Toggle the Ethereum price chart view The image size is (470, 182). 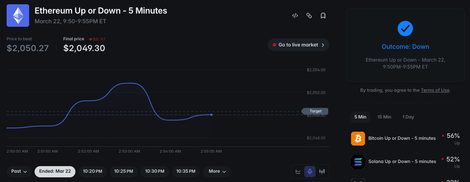pos(310,171)
